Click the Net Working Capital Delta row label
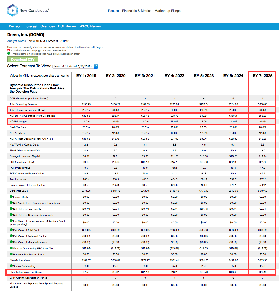The width and height of the screenshot is (279, 291). click(x=24, y=144)
